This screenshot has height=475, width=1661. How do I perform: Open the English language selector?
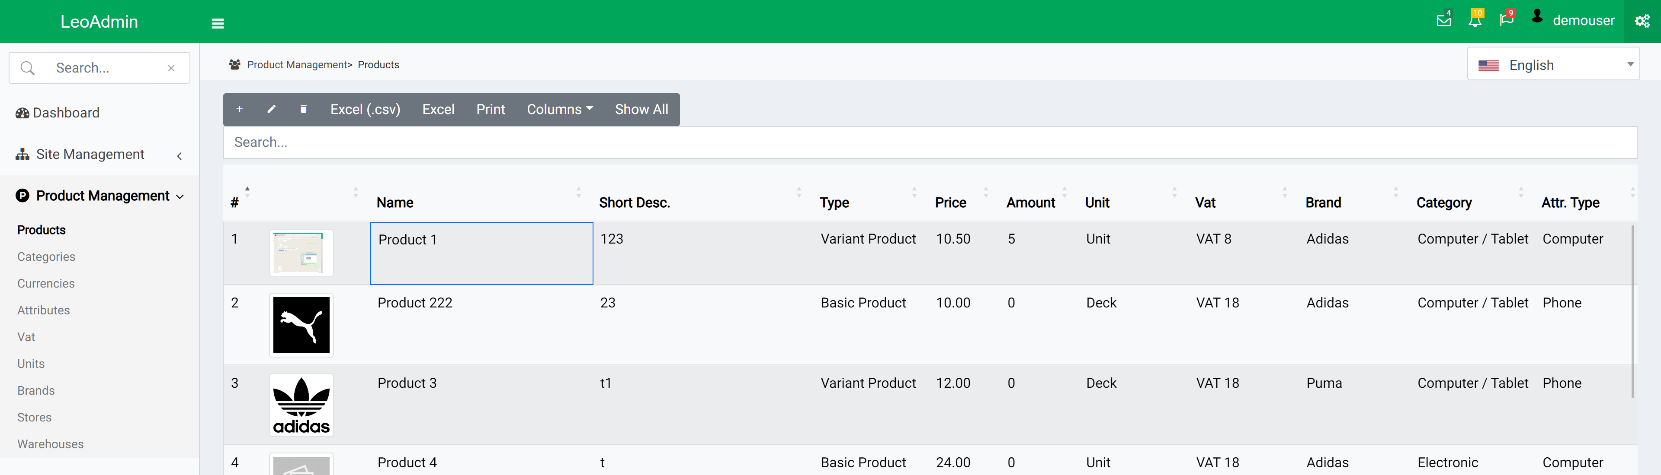click(1553, 65)
